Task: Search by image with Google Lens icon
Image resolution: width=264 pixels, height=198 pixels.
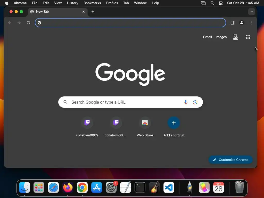Action: click(195, 102)
